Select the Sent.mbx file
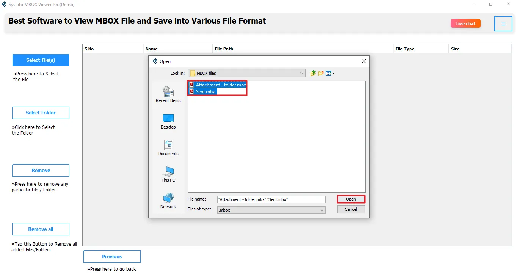 202,91
